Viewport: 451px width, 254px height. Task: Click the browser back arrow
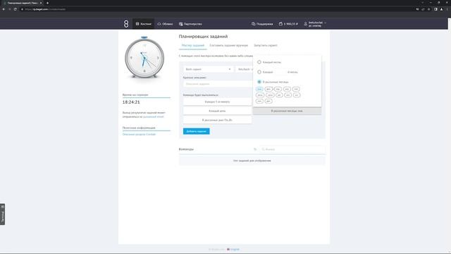[4, 9]
